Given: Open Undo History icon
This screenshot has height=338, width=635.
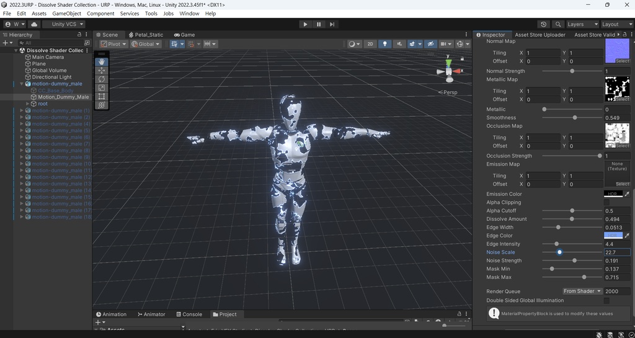Looking at the screenshot, I should point(543,24).
